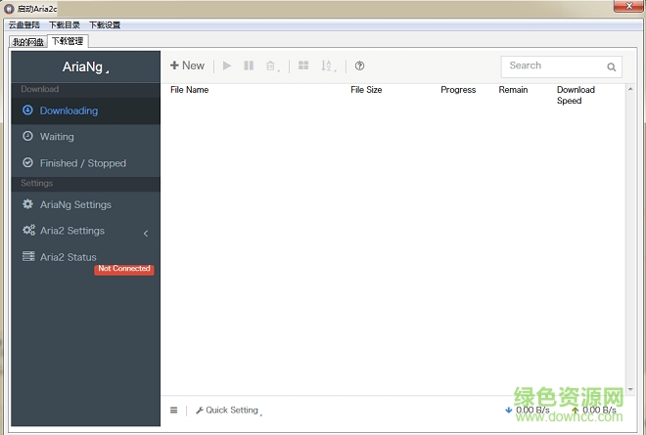Screen dimensions: 646x435
Task: Click the search magnifier icon
Action: [612, 66]
